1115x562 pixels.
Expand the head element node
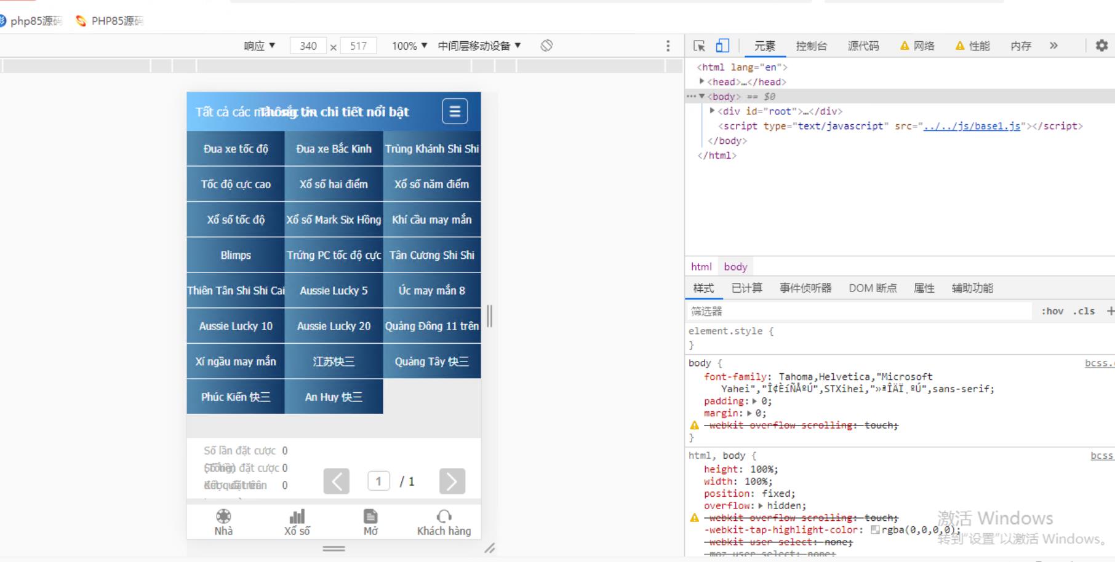point(701,82)
